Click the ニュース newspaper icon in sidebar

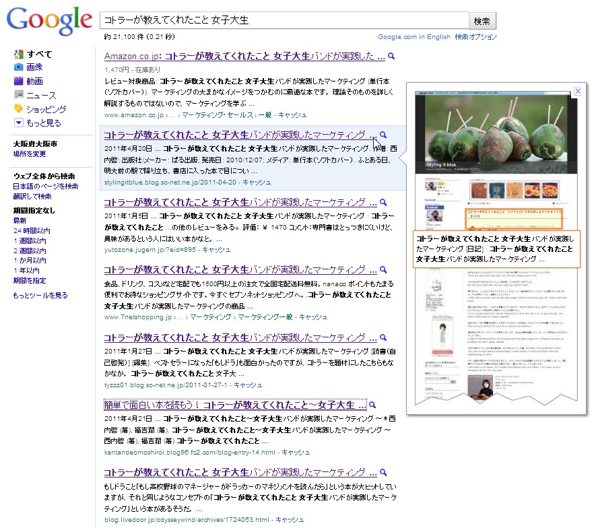coord(18,95)
